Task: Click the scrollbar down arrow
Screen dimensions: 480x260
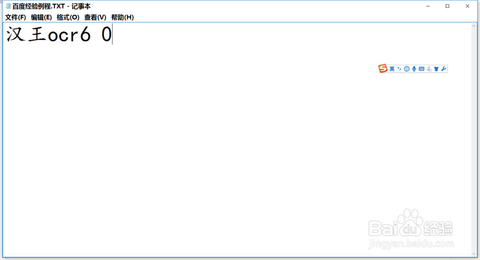Action: tap(474, 254)
